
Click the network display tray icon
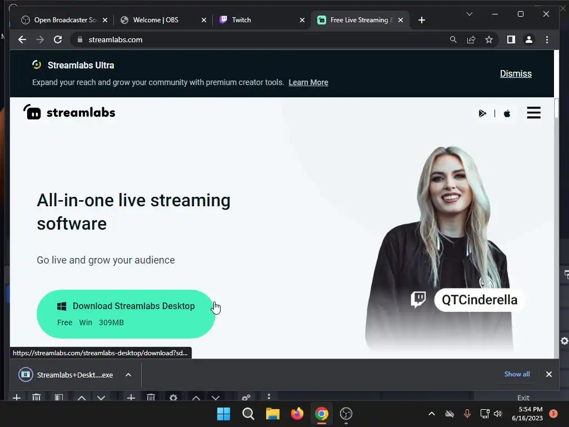point(485,414)
